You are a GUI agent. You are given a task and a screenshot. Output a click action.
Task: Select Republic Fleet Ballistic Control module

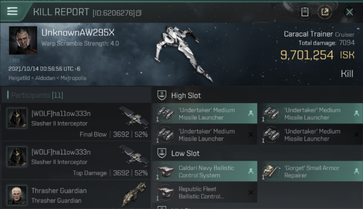pyautogui.click(x=205, y=193)
